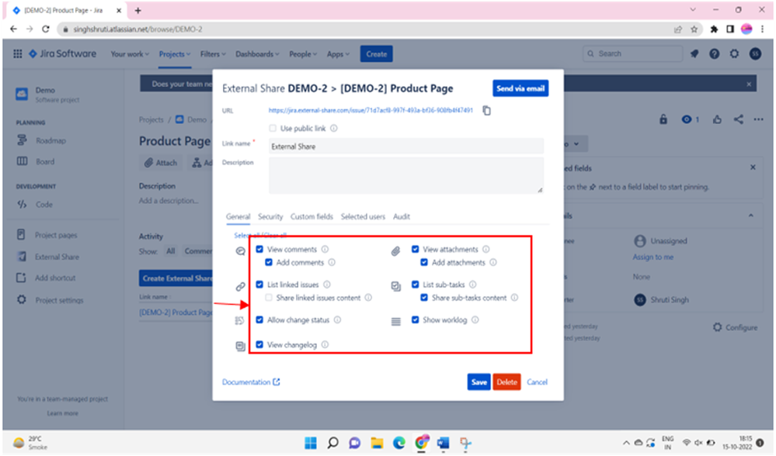
Task: Cancel the External Share dialog
Action: pos(537,382)
